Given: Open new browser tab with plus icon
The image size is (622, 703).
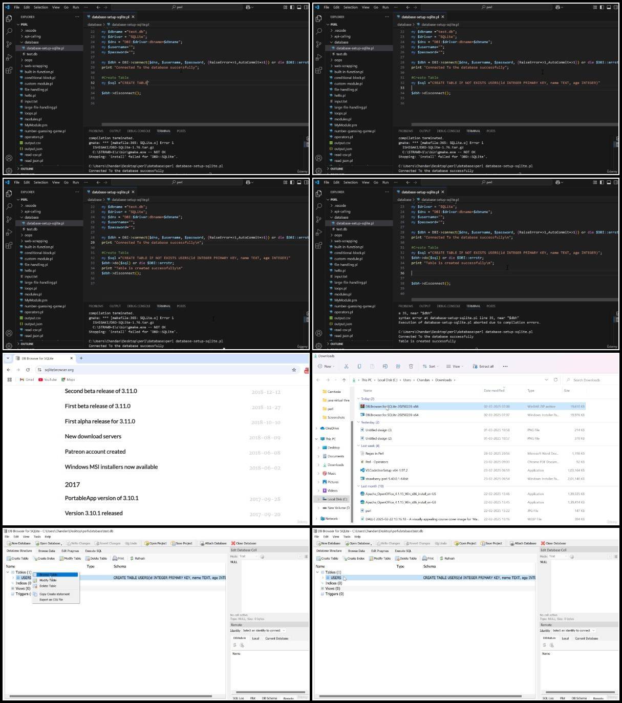Looking at the screenshot, I should click(x=81, y=358).
